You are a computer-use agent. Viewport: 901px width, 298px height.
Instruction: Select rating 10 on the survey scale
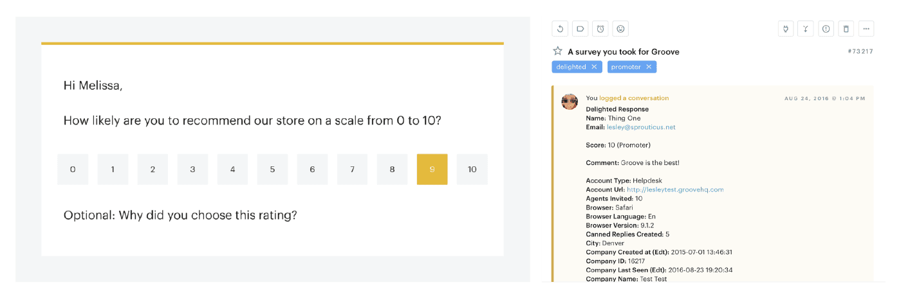(x=472, y=170)
